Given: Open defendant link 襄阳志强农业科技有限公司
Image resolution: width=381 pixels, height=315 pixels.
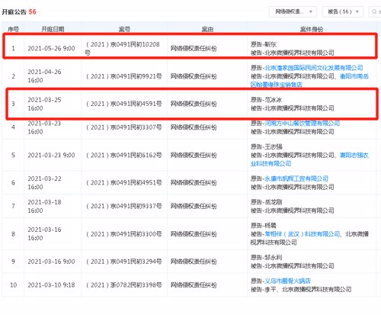Looking at the screenshot, I should (309, 159).
